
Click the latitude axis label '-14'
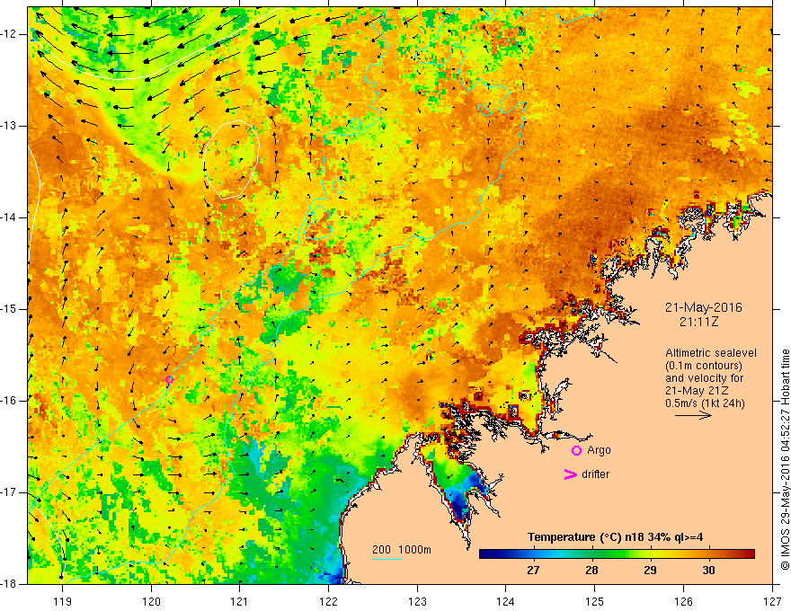pos(10,217)
